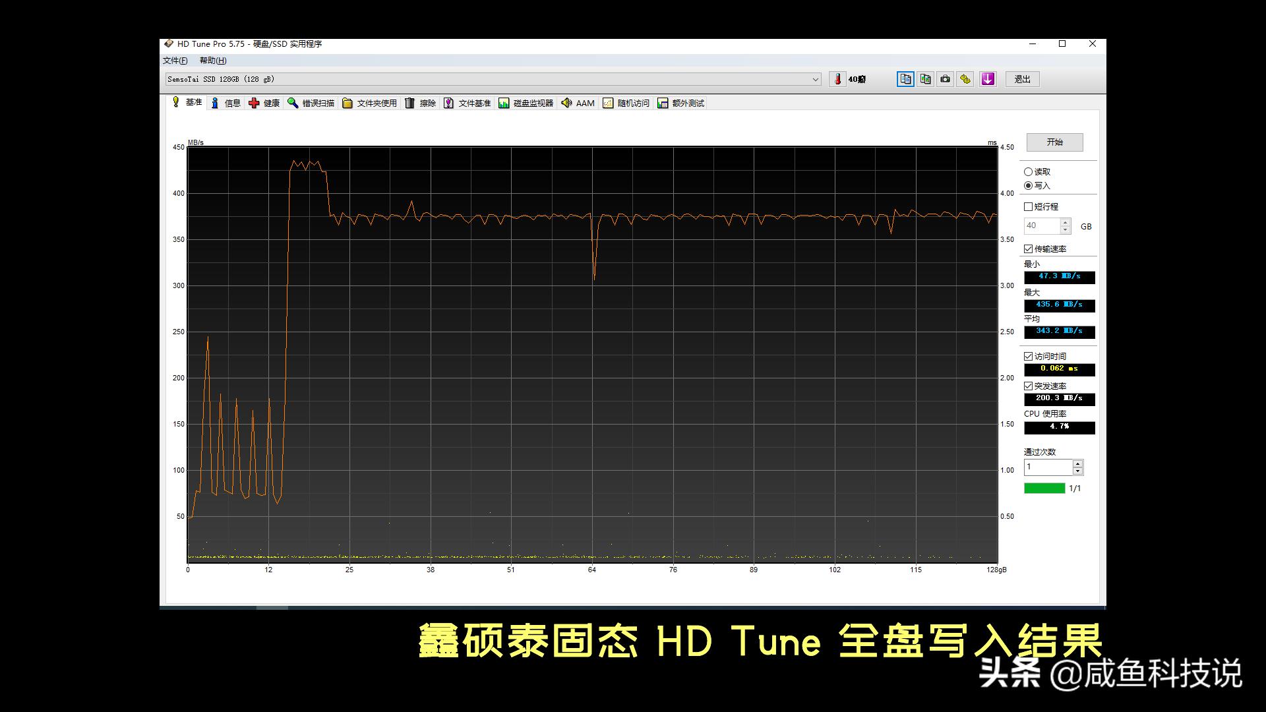Viewport: 1266px width, 712px height.
Task: Click the 退出 (Exit) button
Action: click(1021, 79)
